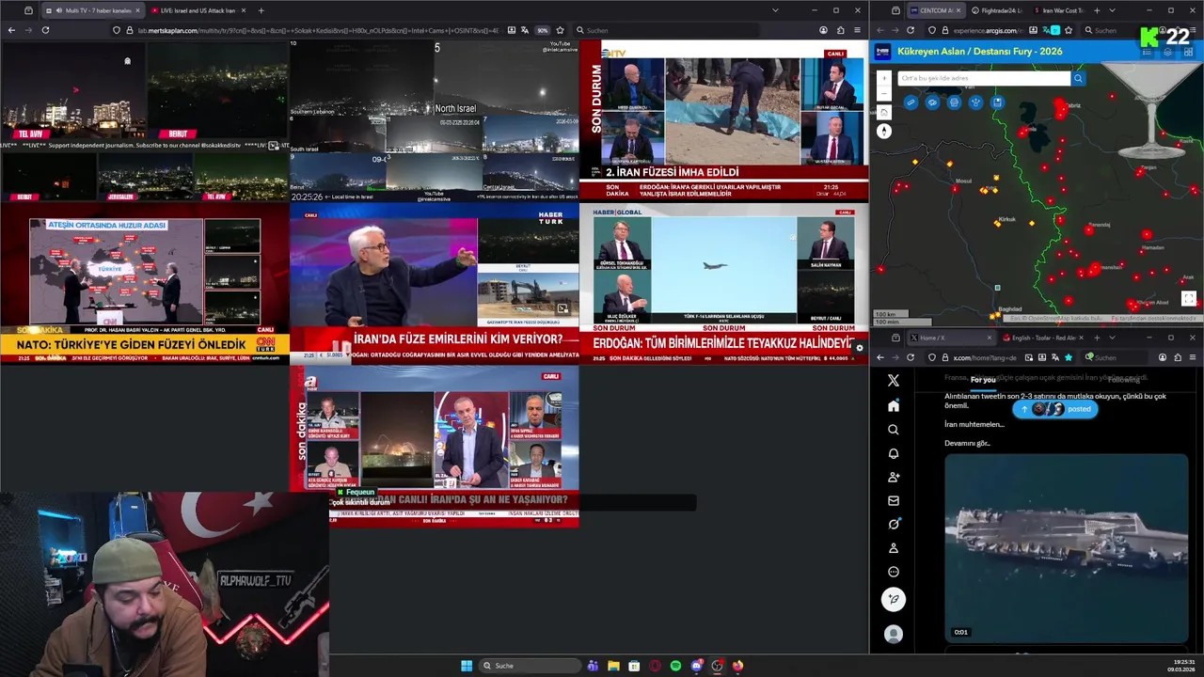Viewport: 1204px width, 677px height.
Task: List all tabs dropdown in Multi TV browser
Action: pyautogui.click(x=775, y=10)
